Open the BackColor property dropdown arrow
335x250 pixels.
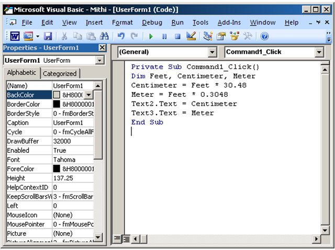[88, 95]
